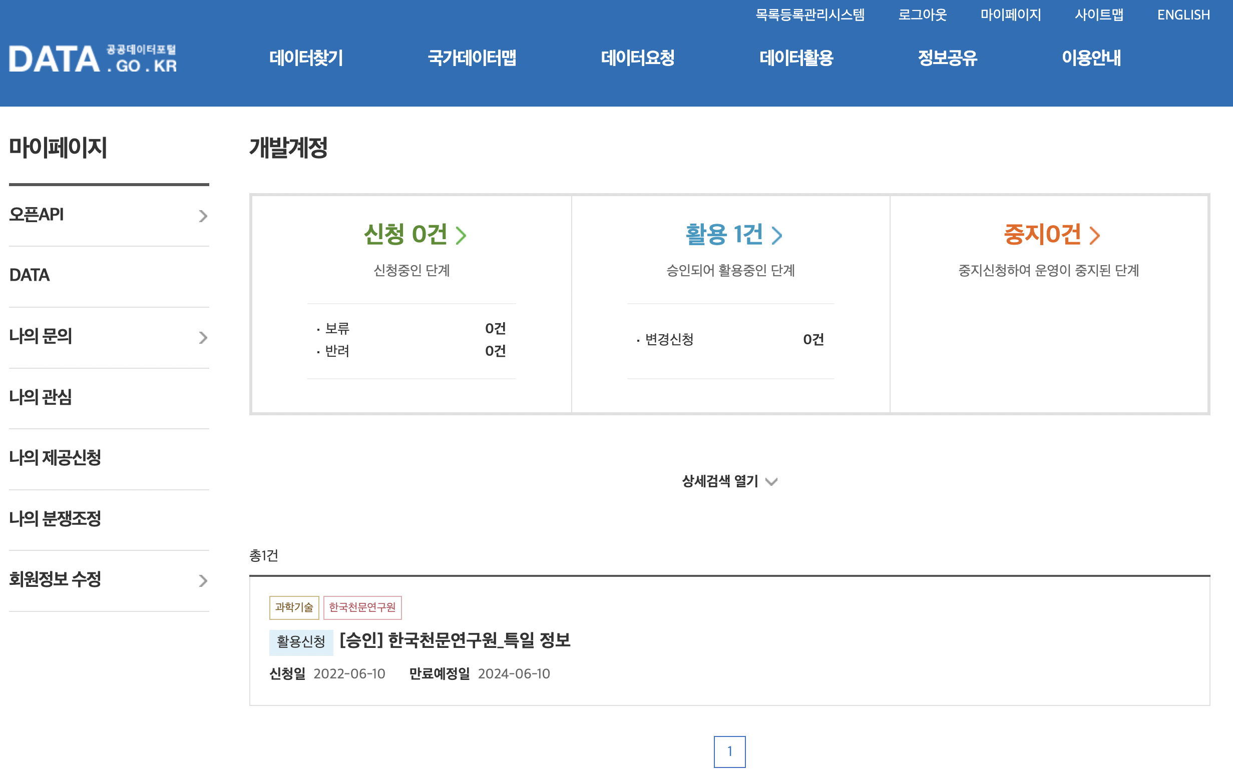Select 나의 제공신청 in the sidebar

55,458
